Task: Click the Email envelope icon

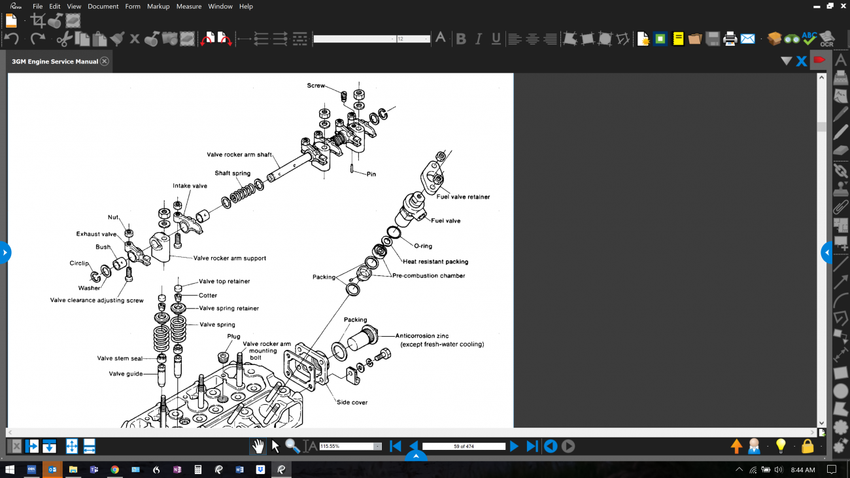Action: (x=748, y=39)
